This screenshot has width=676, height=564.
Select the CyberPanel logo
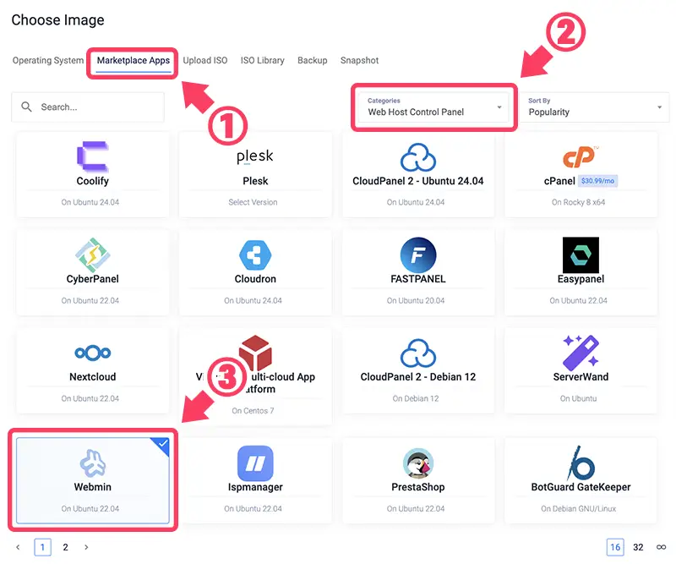click(x=93, y=255)
